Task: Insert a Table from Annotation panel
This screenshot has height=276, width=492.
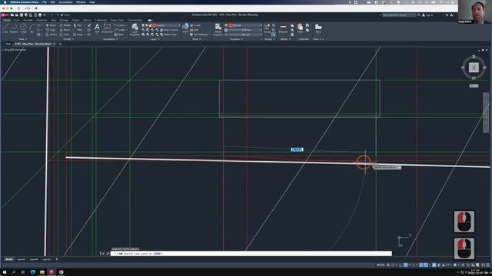Action: tap(119, 34)
